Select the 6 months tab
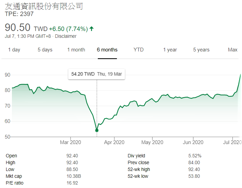Image resolution: width=242 pixels, height=188 pixels. (x=107, y=50)
